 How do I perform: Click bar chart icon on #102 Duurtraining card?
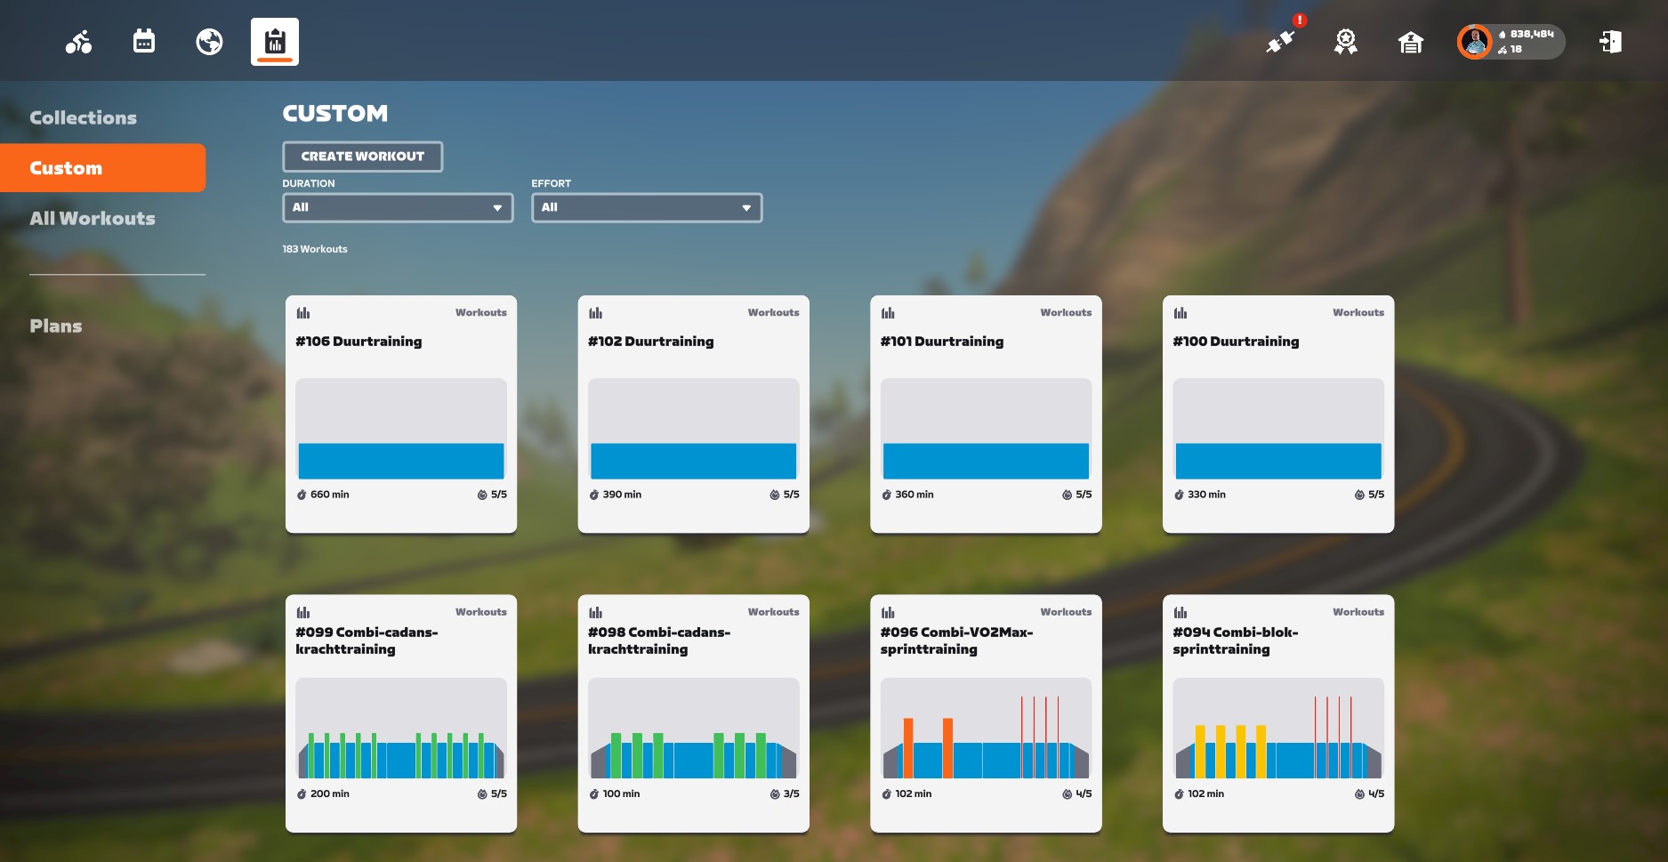(x=596, y=313)
